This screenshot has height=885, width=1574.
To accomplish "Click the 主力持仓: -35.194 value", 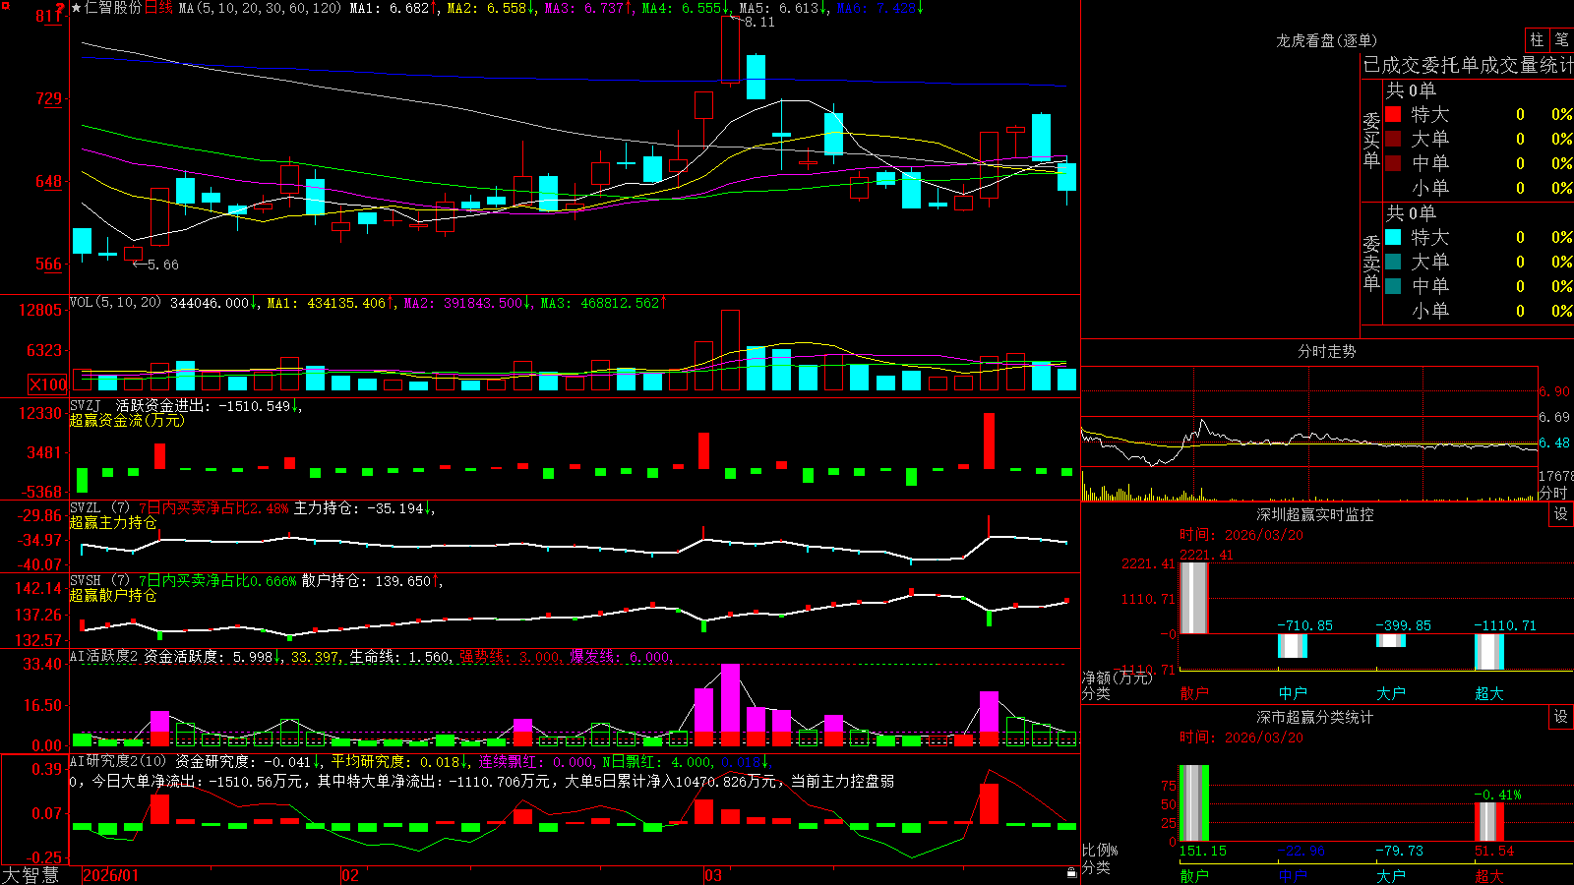I will (359, 507).
